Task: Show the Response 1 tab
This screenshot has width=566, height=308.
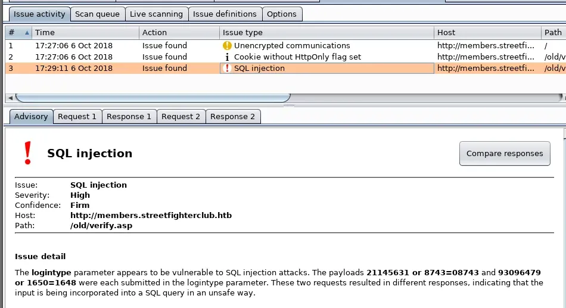Action: point(129,116)
